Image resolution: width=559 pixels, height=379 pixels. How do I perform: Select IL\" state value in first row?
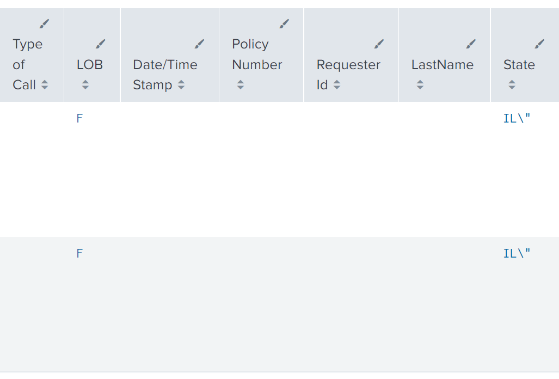(x=517, y=118)
